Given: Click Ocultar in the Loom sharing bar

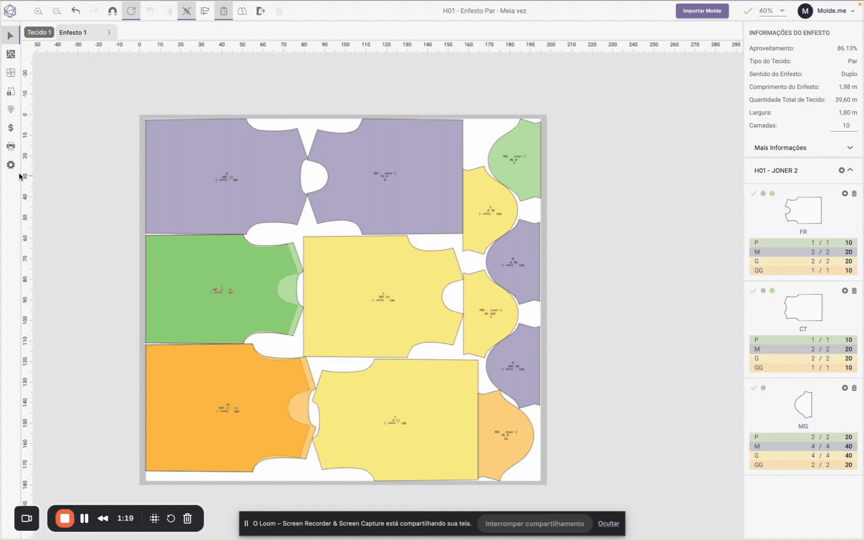Looking at the screenshot, I should coord(608,524).
